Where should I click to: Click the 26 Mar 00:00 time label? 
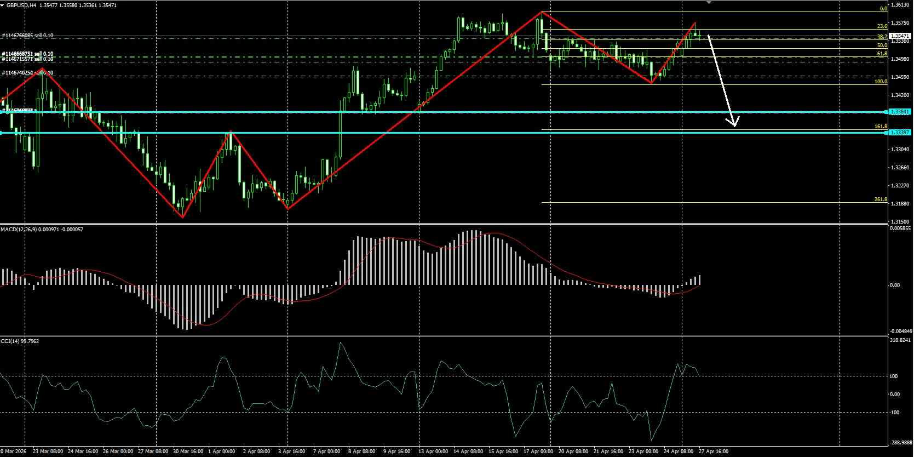tap(118, 452)
